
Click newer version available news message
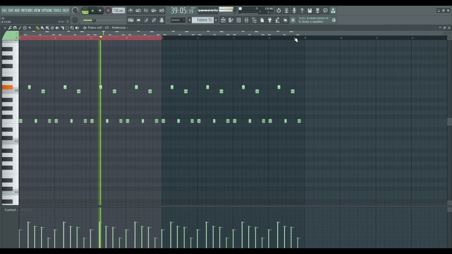tap(314, 20)
